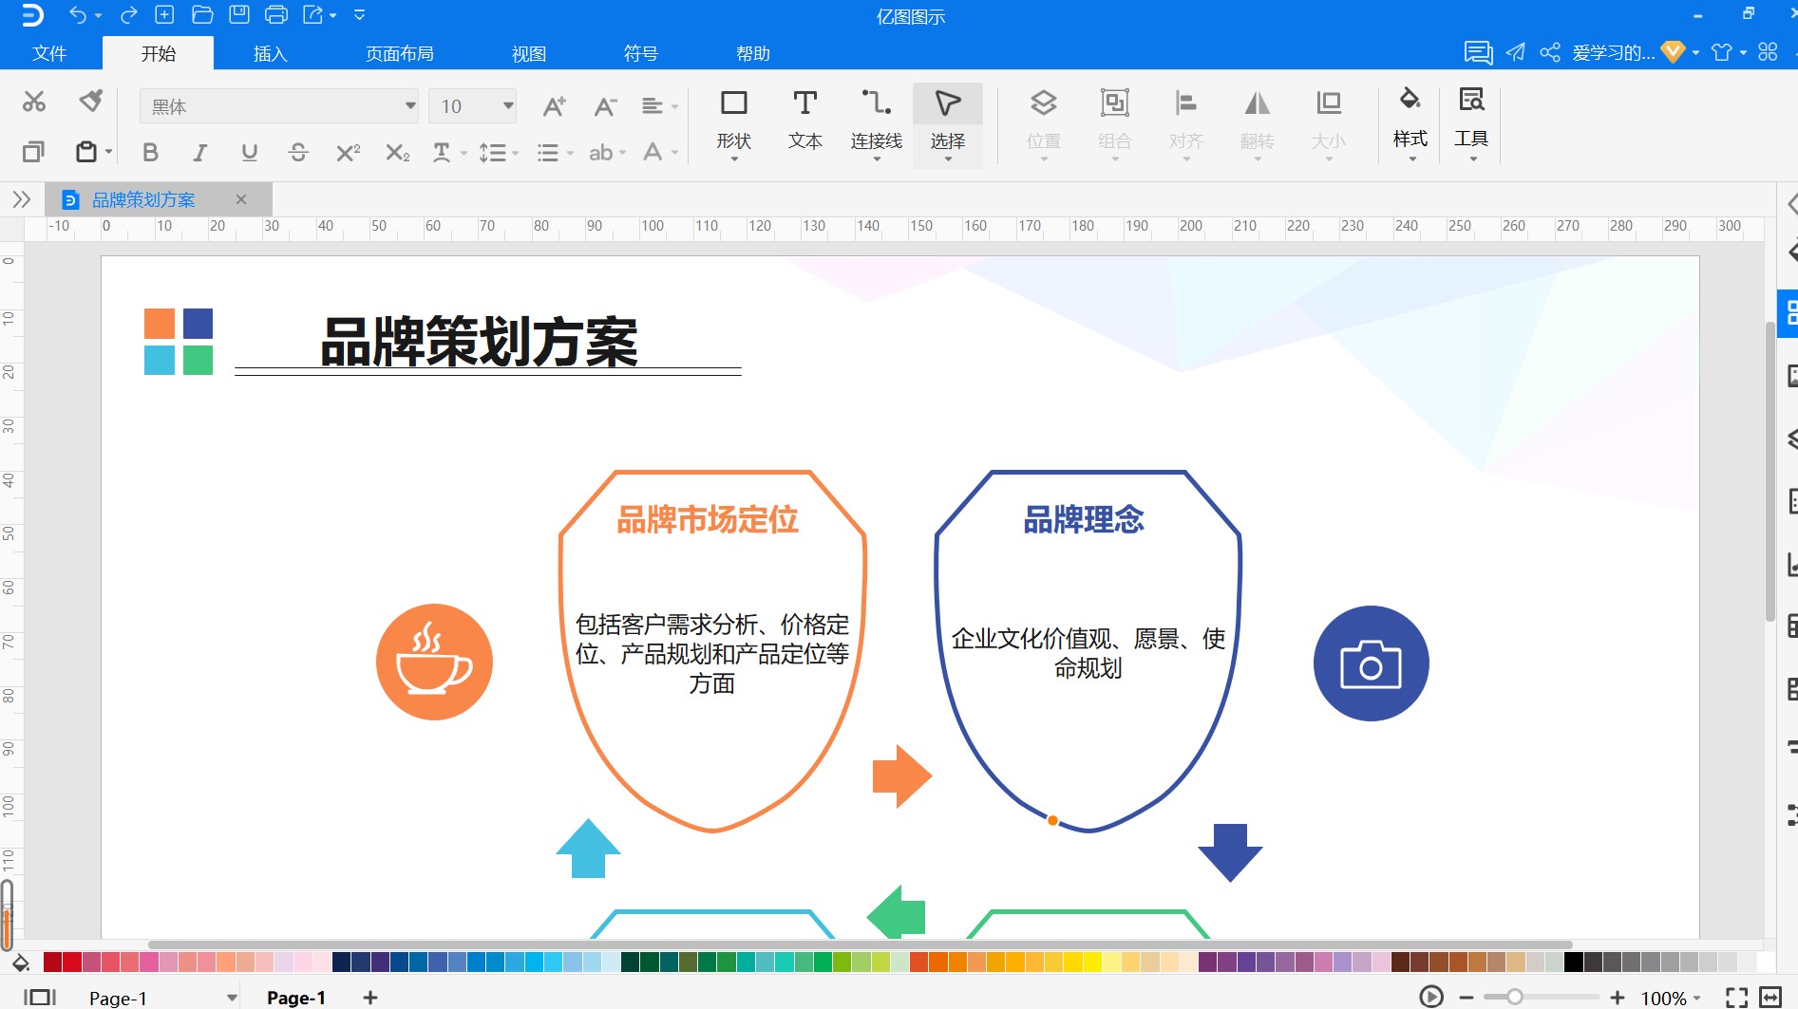This screenshot has height=1009, width=1798.
Task: Toggle bold formatting
Action: click(x=150, y=152)
